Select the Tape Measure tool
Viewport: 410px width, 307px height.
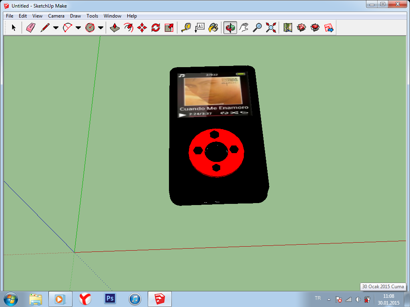click(x=186, y=28)
